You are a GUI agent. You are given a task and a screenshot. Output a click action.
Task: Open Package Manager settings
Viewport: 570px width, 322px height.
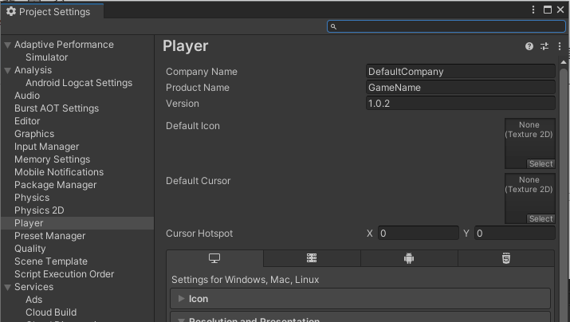pyautogui.click(x=55, y=185)
